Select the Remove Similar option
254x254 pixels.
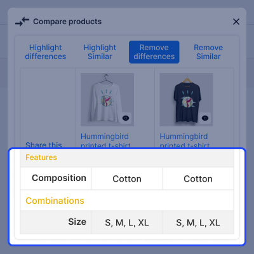[208, 52]
